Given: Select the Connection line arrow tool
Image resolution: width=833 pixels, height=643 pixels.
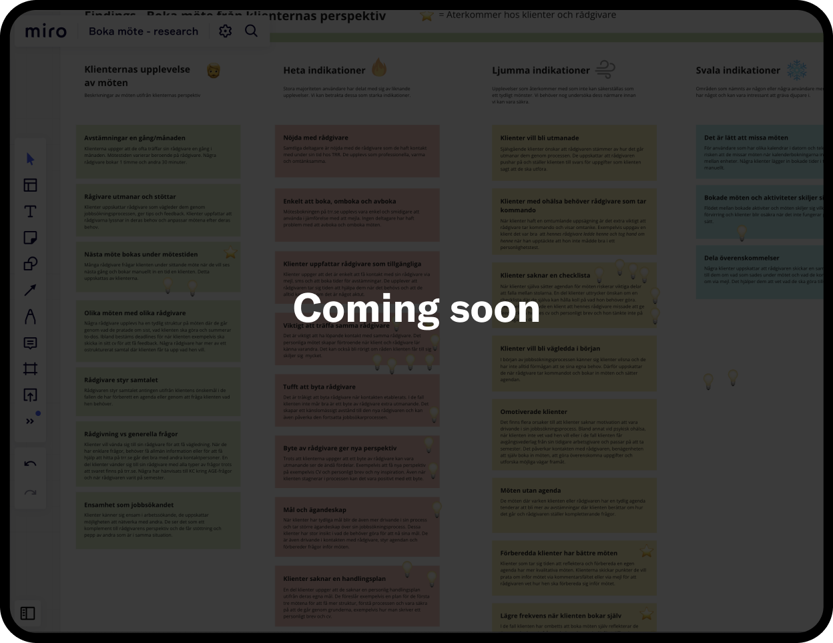Looking at the screenshot, I should click(30, 290).
